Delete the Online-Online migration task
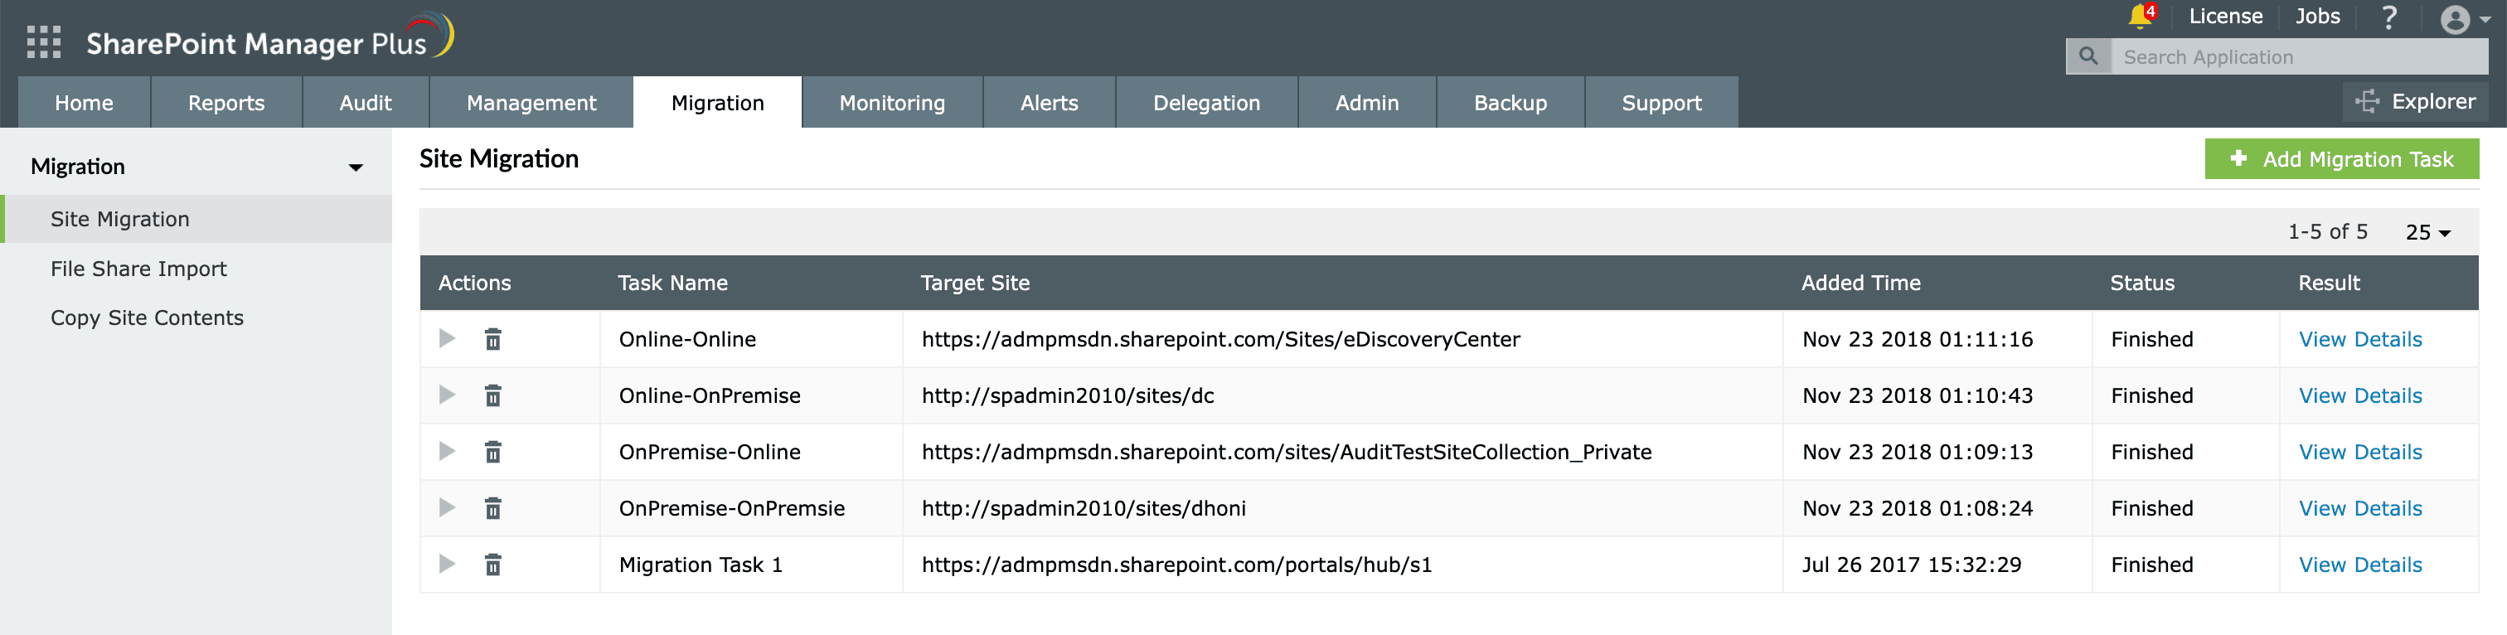 point(493,339)
